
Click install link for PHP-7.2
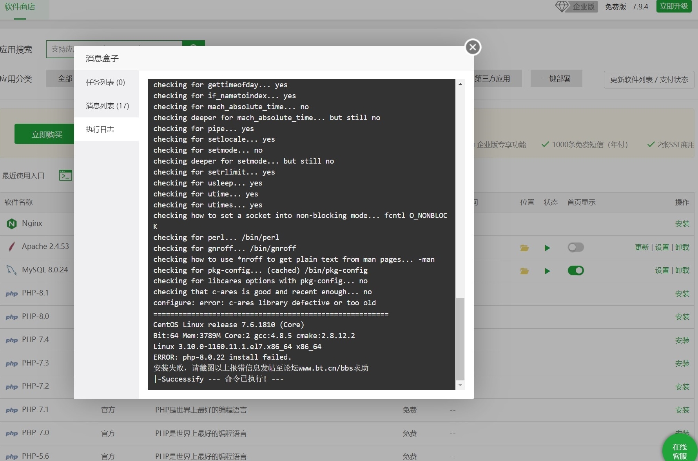point(682,387)
